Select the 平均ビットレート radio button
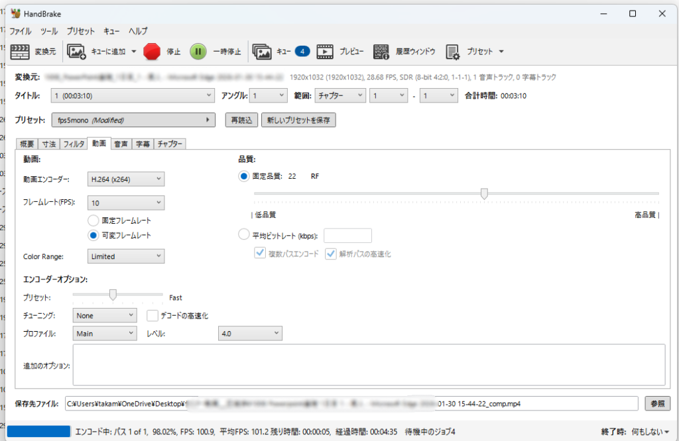Viewport: 679px width, 441px height. (x=243, y=235)
